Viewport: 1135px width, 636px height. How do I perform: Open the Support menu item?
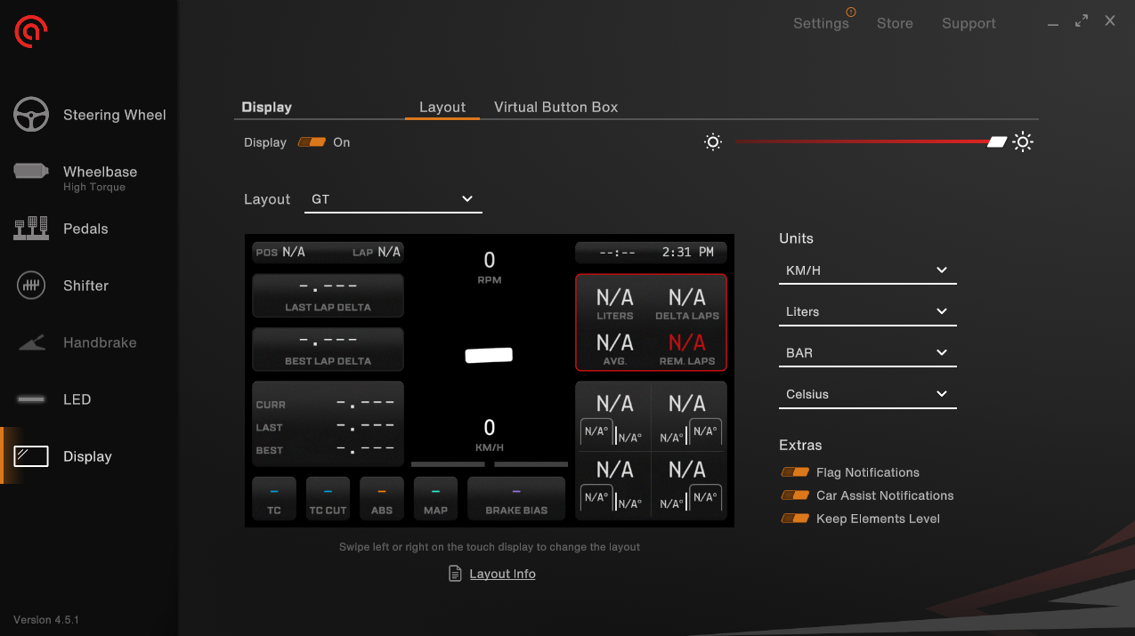coord(969,23)
